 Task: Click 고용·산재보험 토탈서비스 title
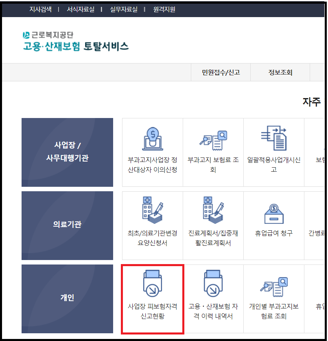click(76, 46)
